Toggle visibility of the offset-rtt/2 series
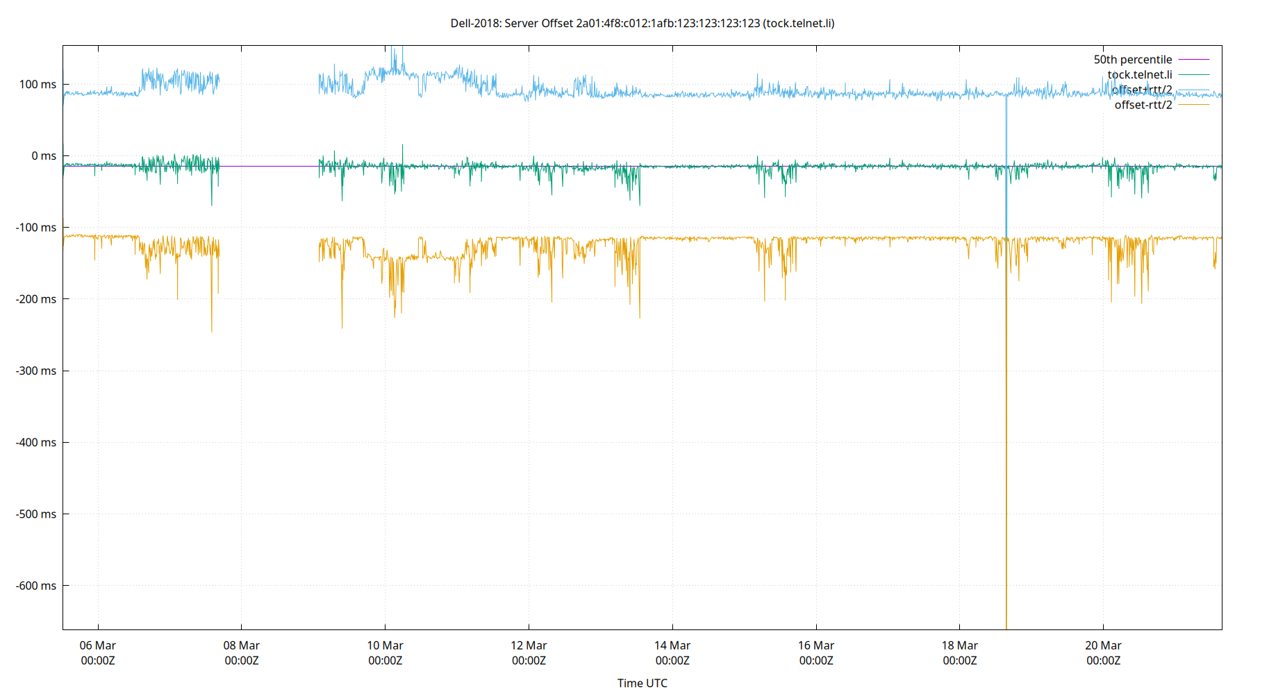This screenshot has height=694, width=1285. (1143, 105)
